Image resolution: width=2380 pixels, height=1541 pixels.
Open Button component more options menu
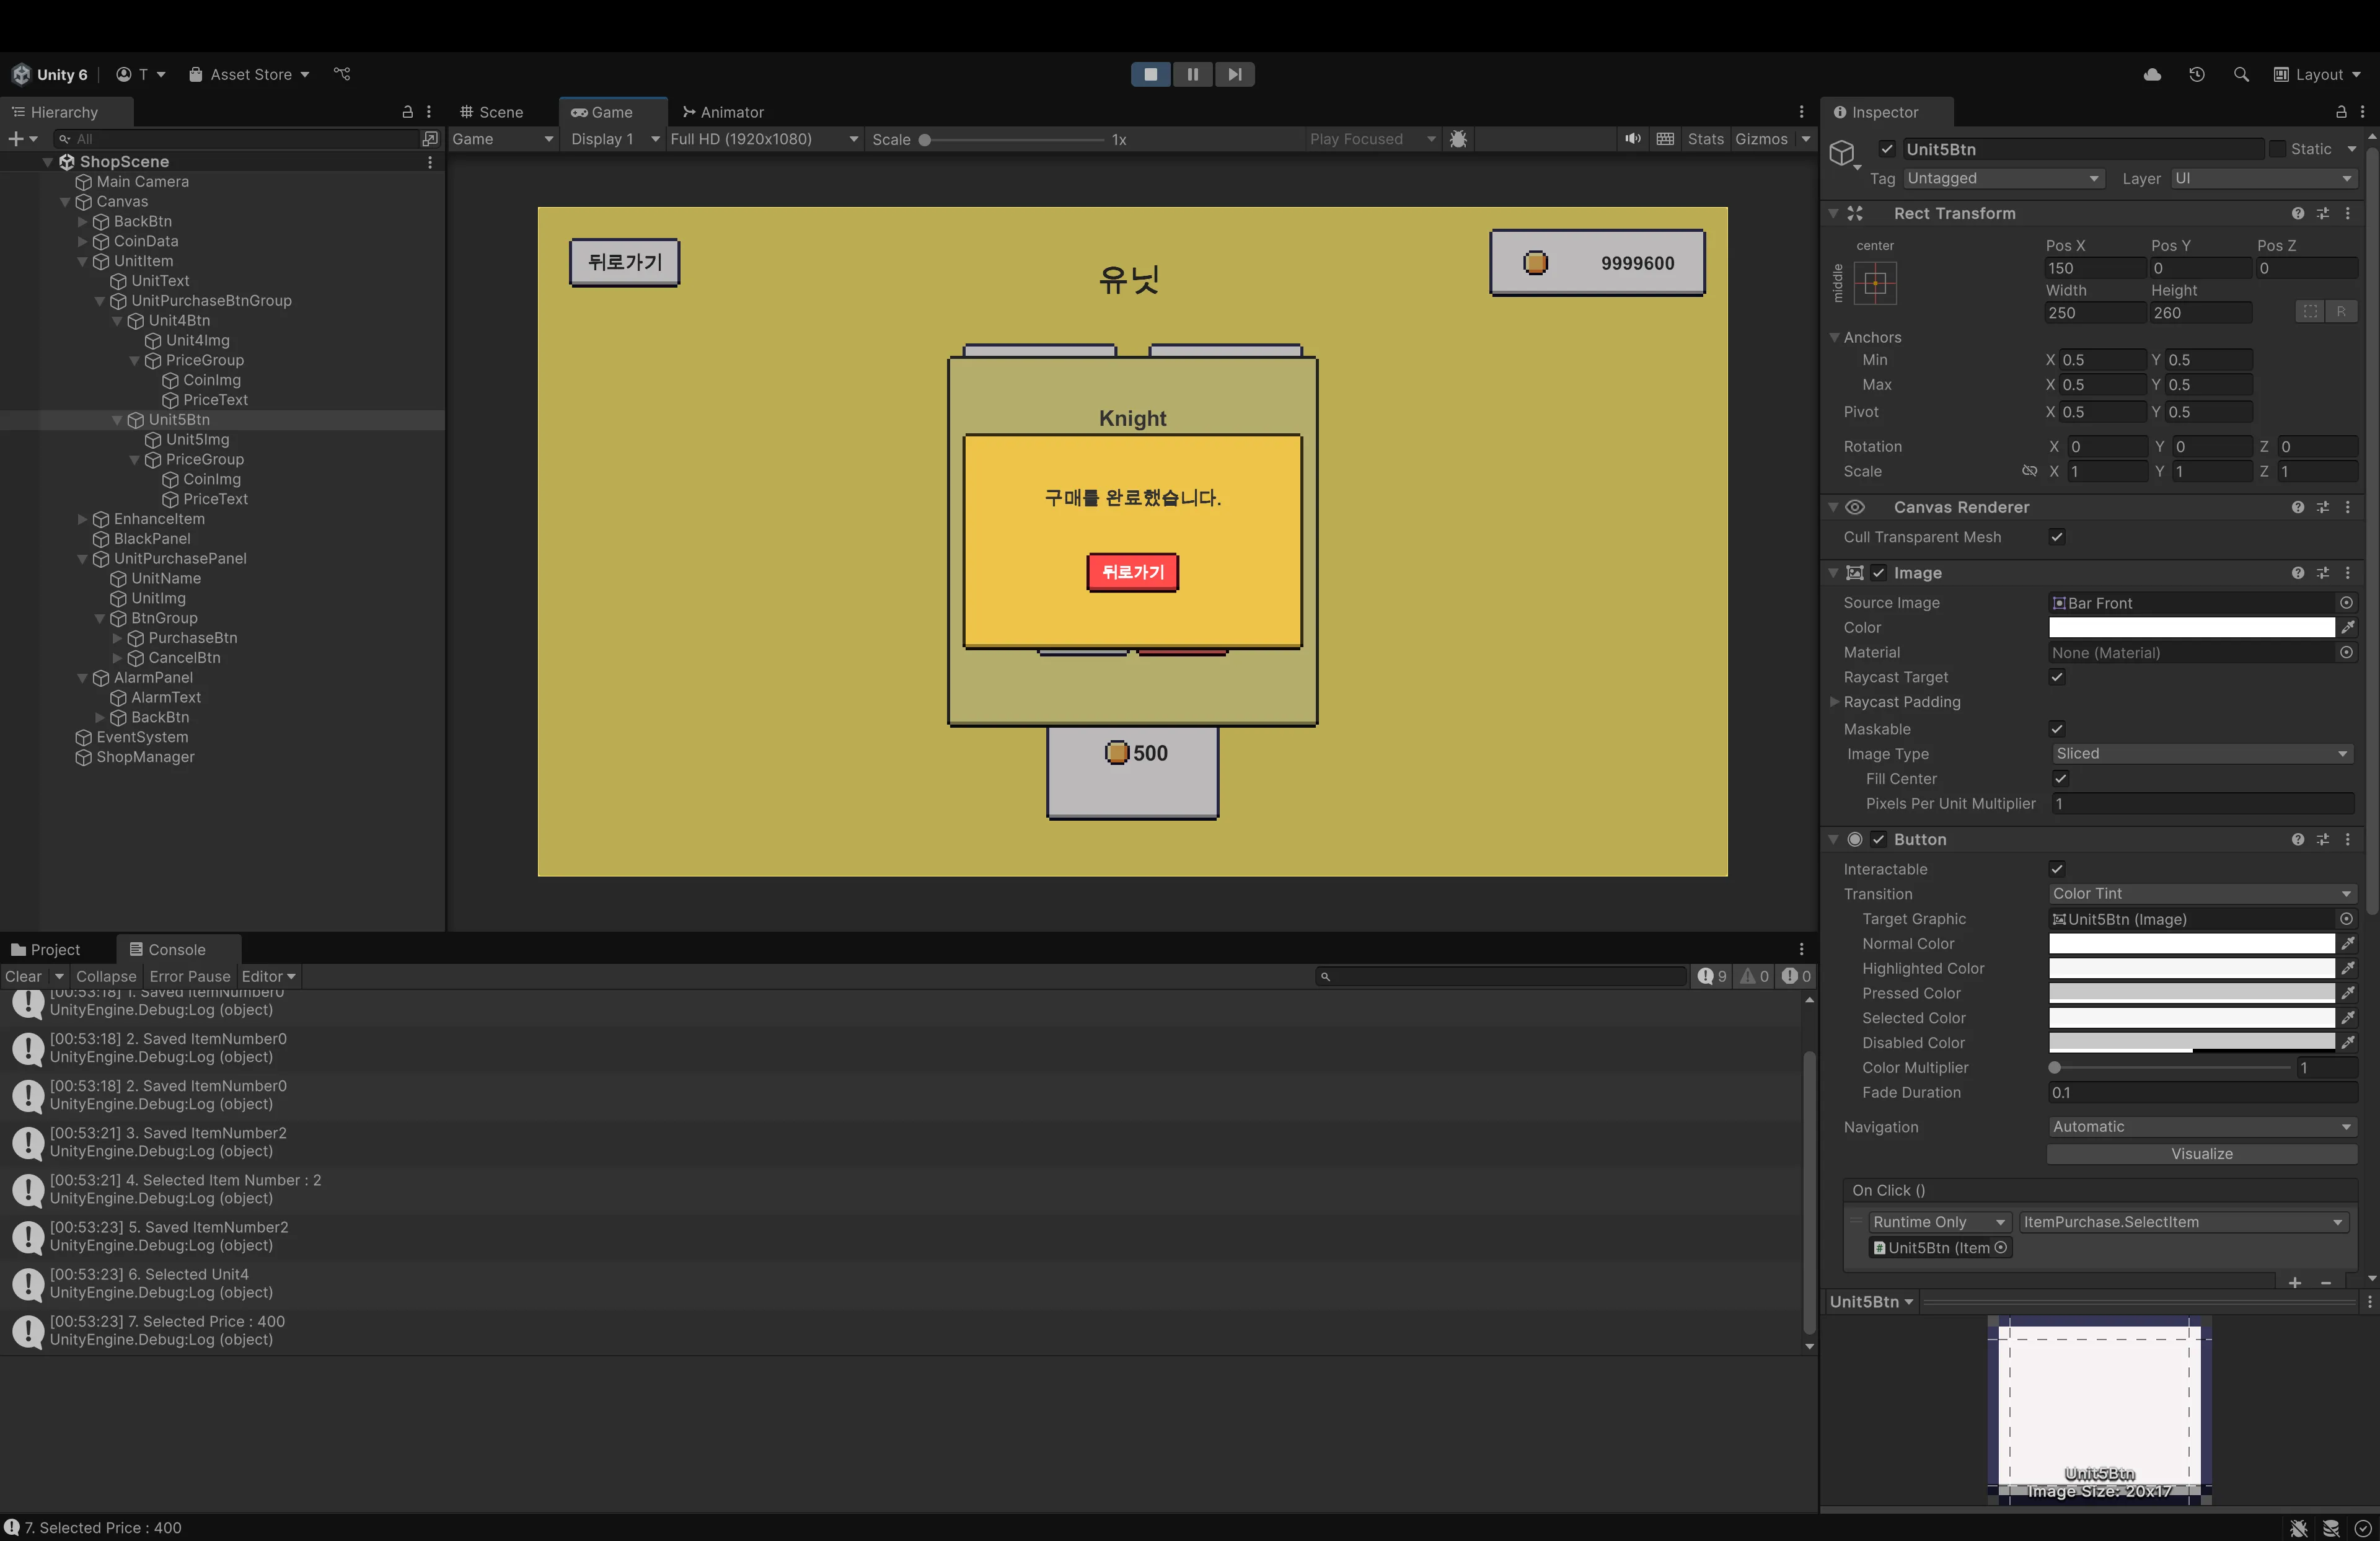click(2347, 839)
